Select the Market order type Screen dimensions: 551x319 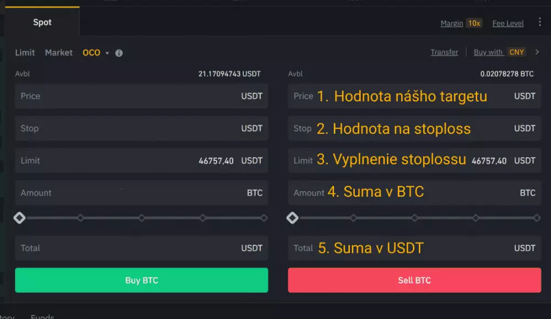(x=58, y=52)
